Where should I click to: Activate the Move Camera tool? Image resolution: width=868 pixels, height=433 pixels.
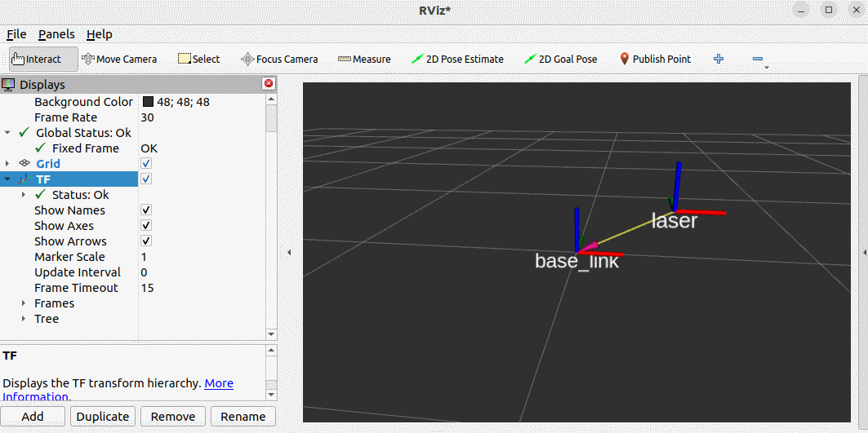point(119,60)
